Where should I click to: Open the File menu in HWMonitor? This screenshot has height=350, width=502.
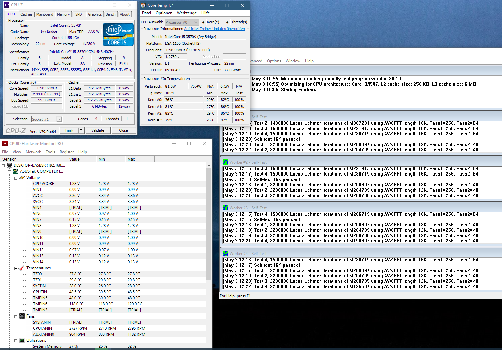tap(5, 152)
